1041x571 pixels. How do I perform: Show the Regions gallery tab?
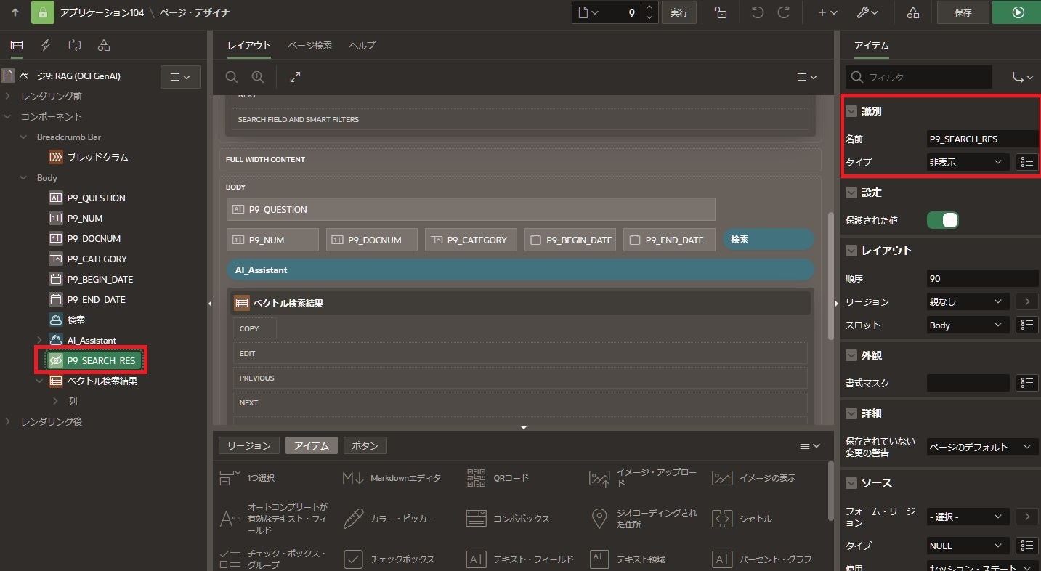point(249,445)
